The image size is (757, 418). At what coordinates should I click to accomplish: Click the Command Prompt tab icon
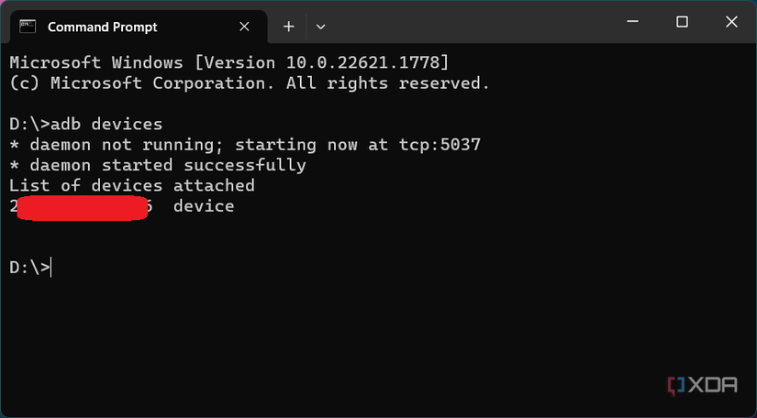pos(28,27)
